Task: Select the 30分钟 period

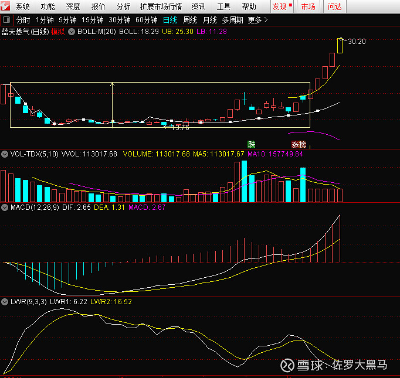Action: point(120,20)
